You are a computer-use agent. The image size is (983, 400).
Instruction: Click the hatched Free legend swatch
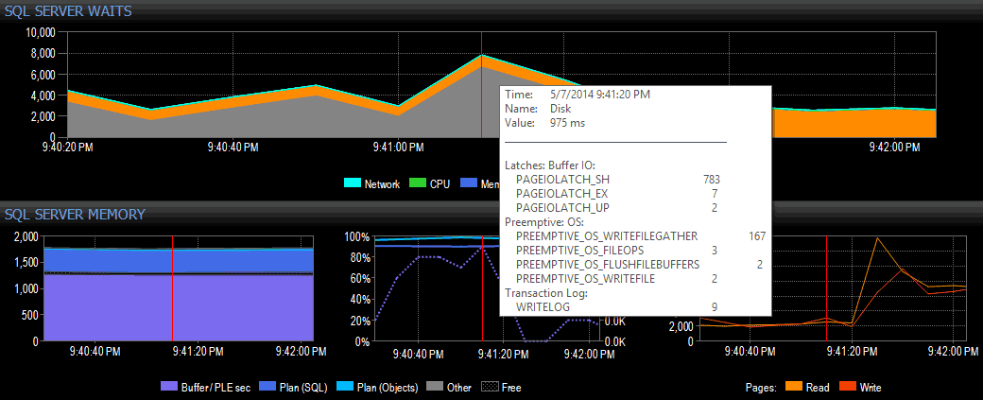click(x=490, y=387)
